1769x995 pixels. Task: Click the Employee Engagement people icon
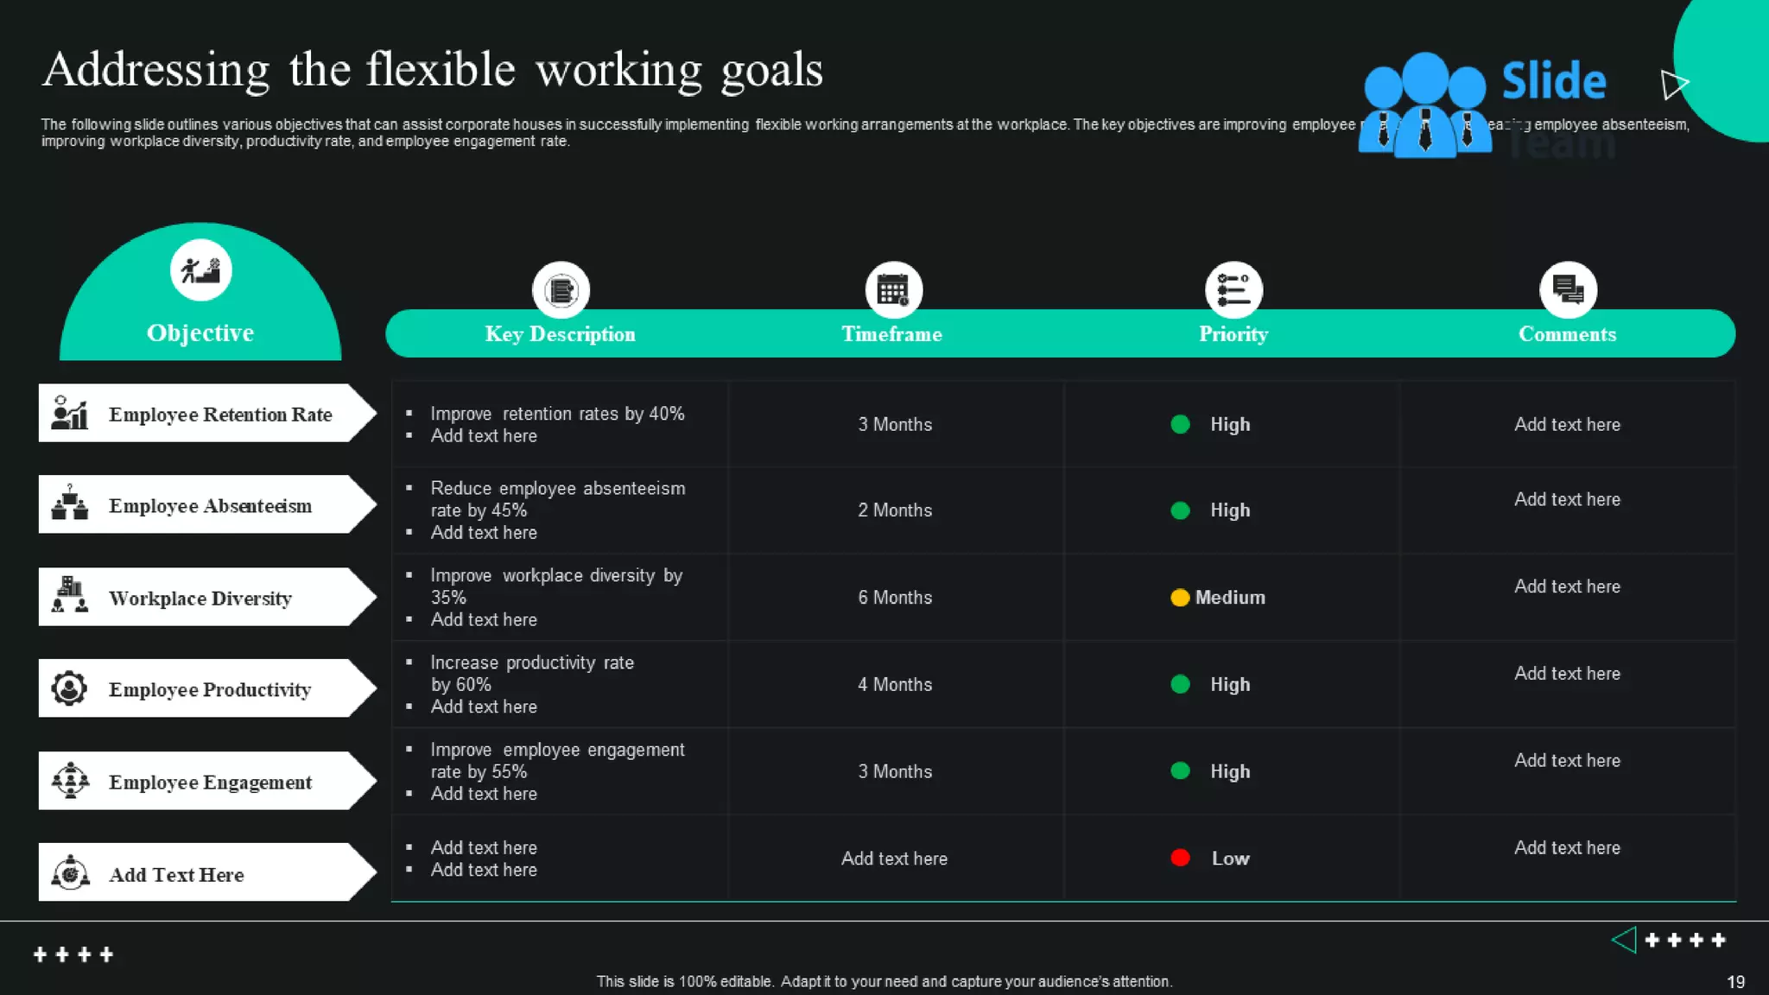[70, 781]
